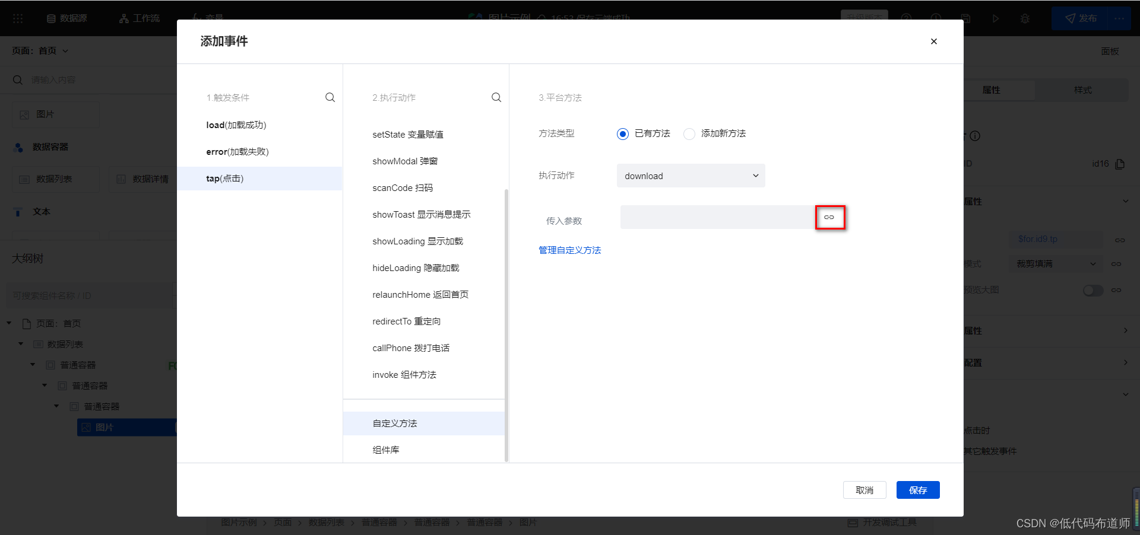
Task: Select 自定义方法 in action list
Action: pyautogui.click(x=424, y=423)
